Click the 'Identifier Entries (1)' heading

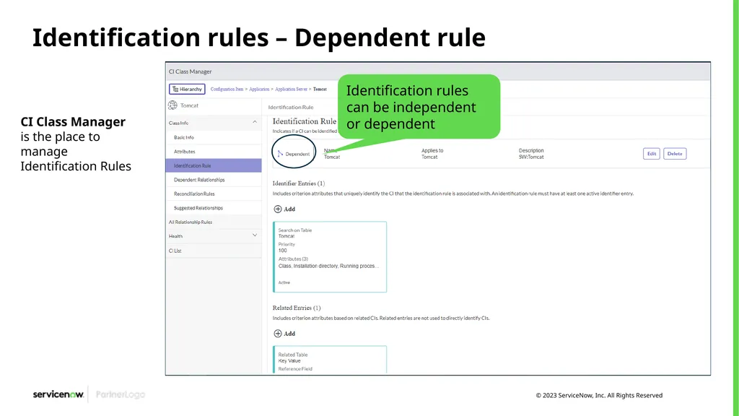click(299, 183)
